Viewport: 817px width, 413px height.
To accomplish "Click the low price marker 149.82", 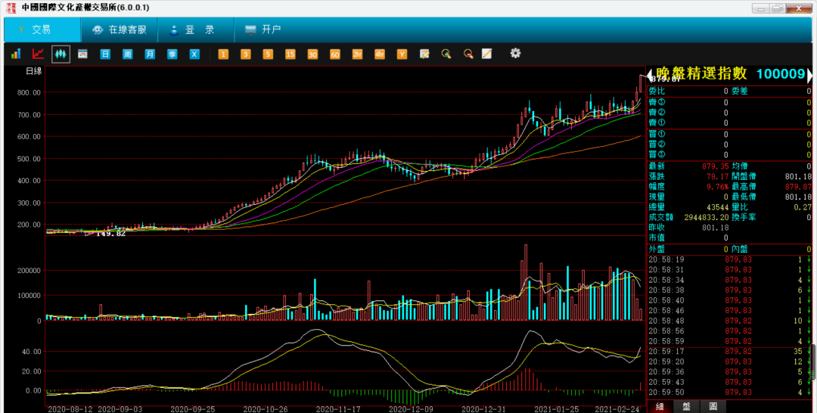I will [111, 234].
